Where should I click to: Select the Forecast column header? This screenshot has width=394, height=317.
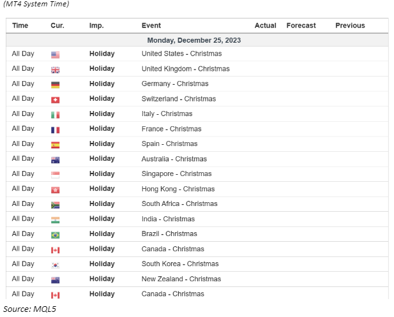click(x=301, y=26)
